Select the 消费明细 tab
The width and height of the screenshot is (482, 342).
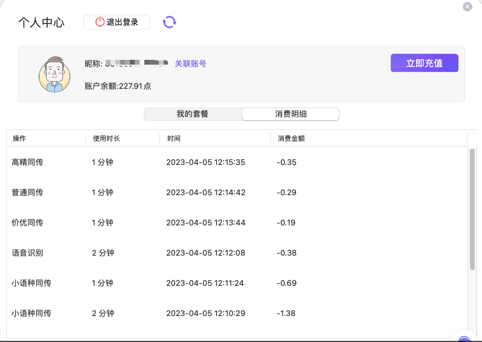(x=291, y=114)
